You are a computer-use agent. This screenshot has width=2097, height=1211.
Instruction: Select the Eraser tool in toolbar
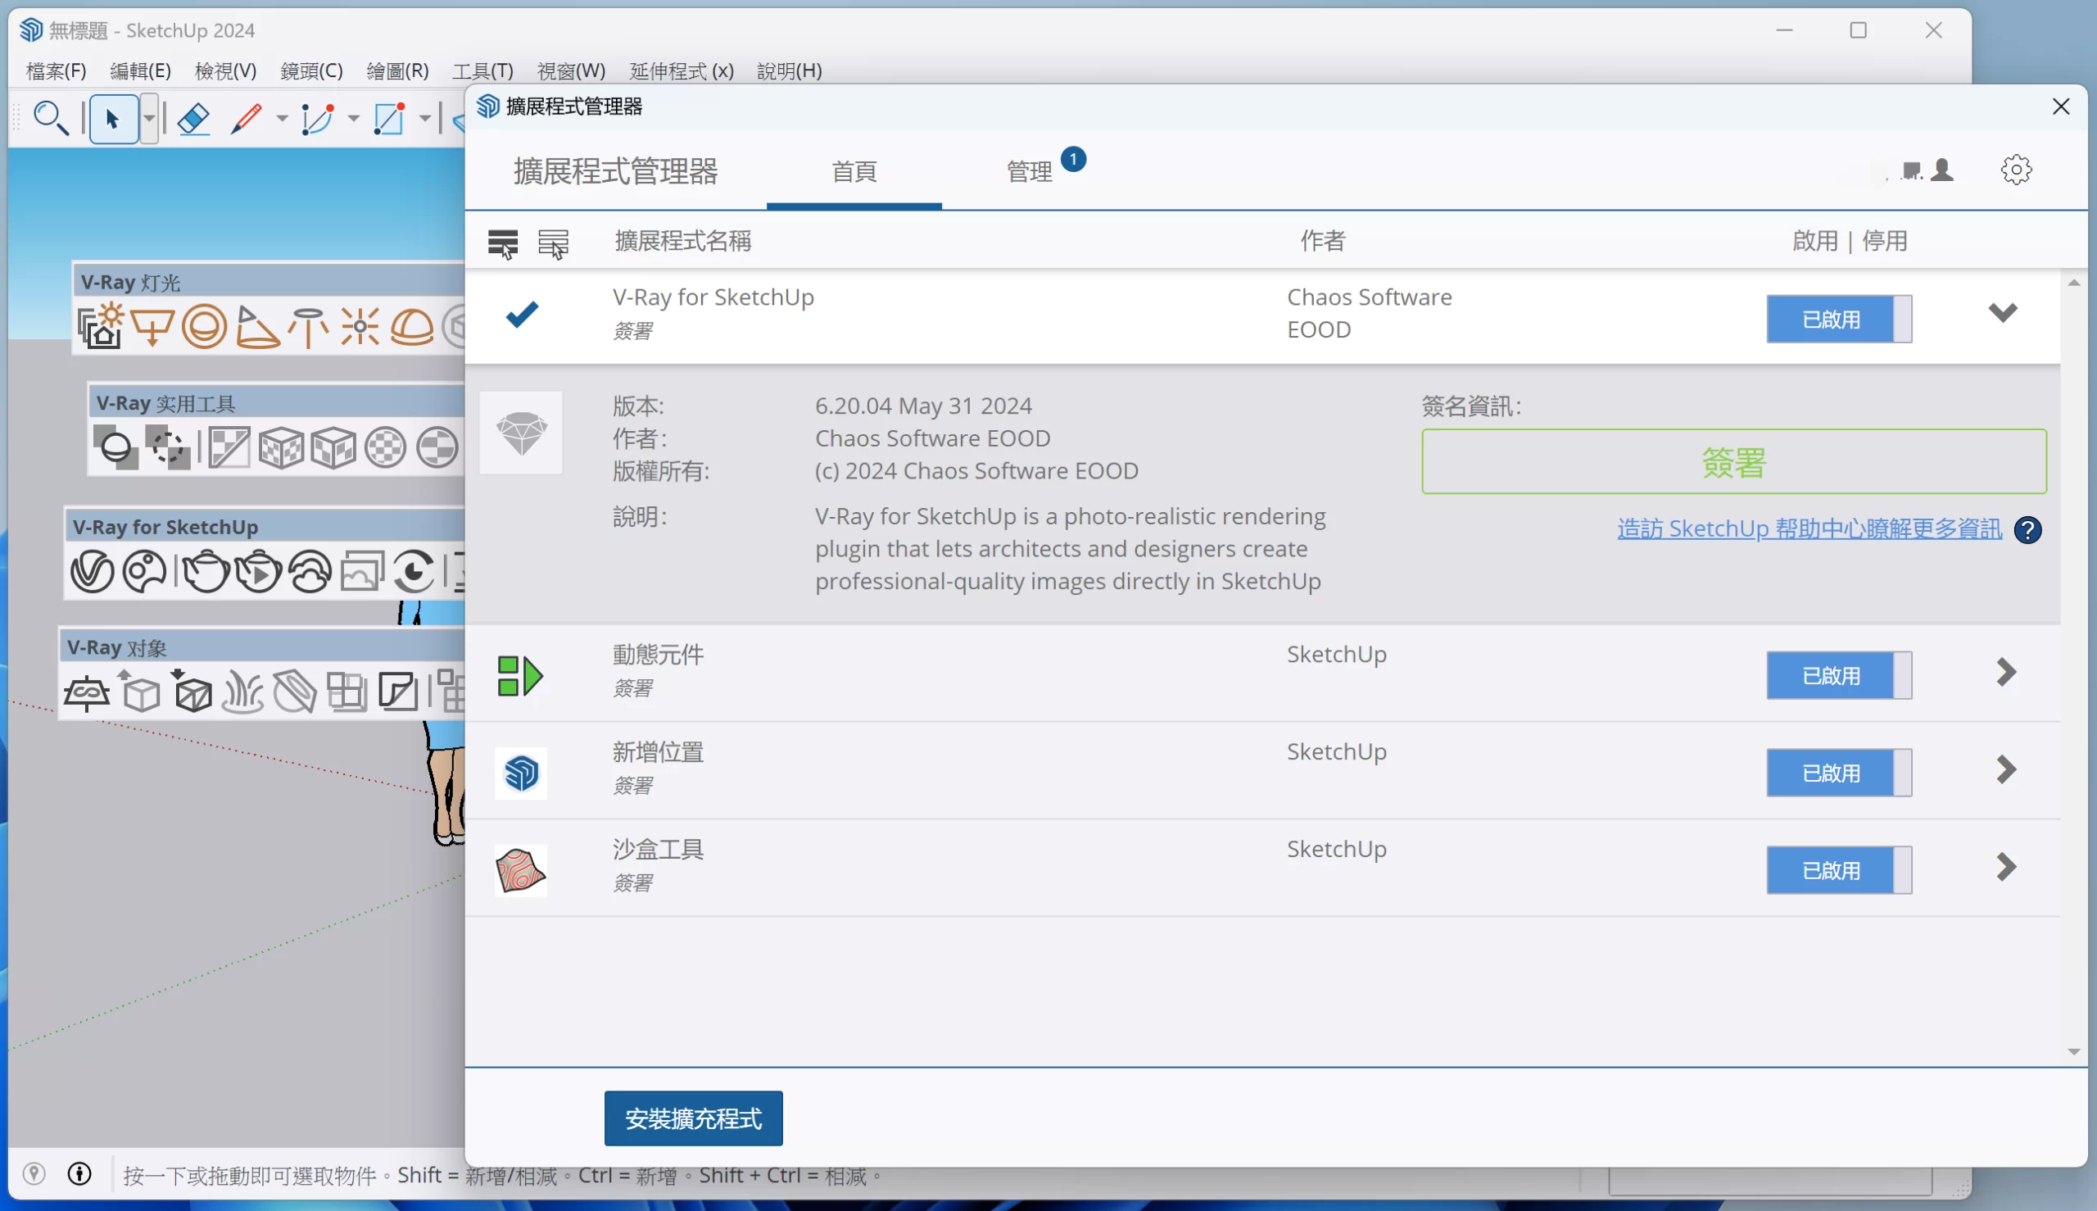(192, 119)
